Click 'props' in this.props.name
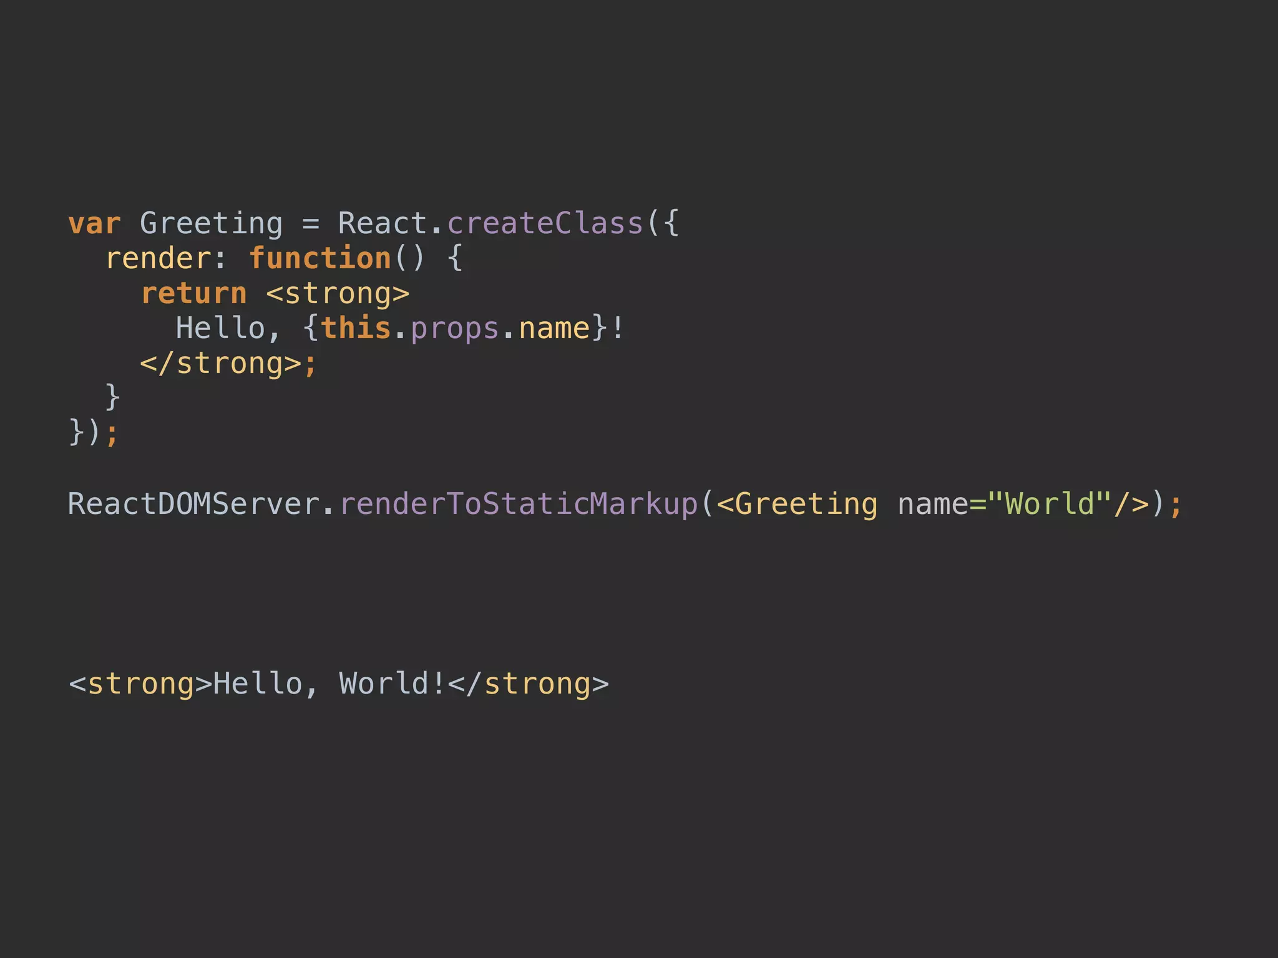 [x=455, y=329]
